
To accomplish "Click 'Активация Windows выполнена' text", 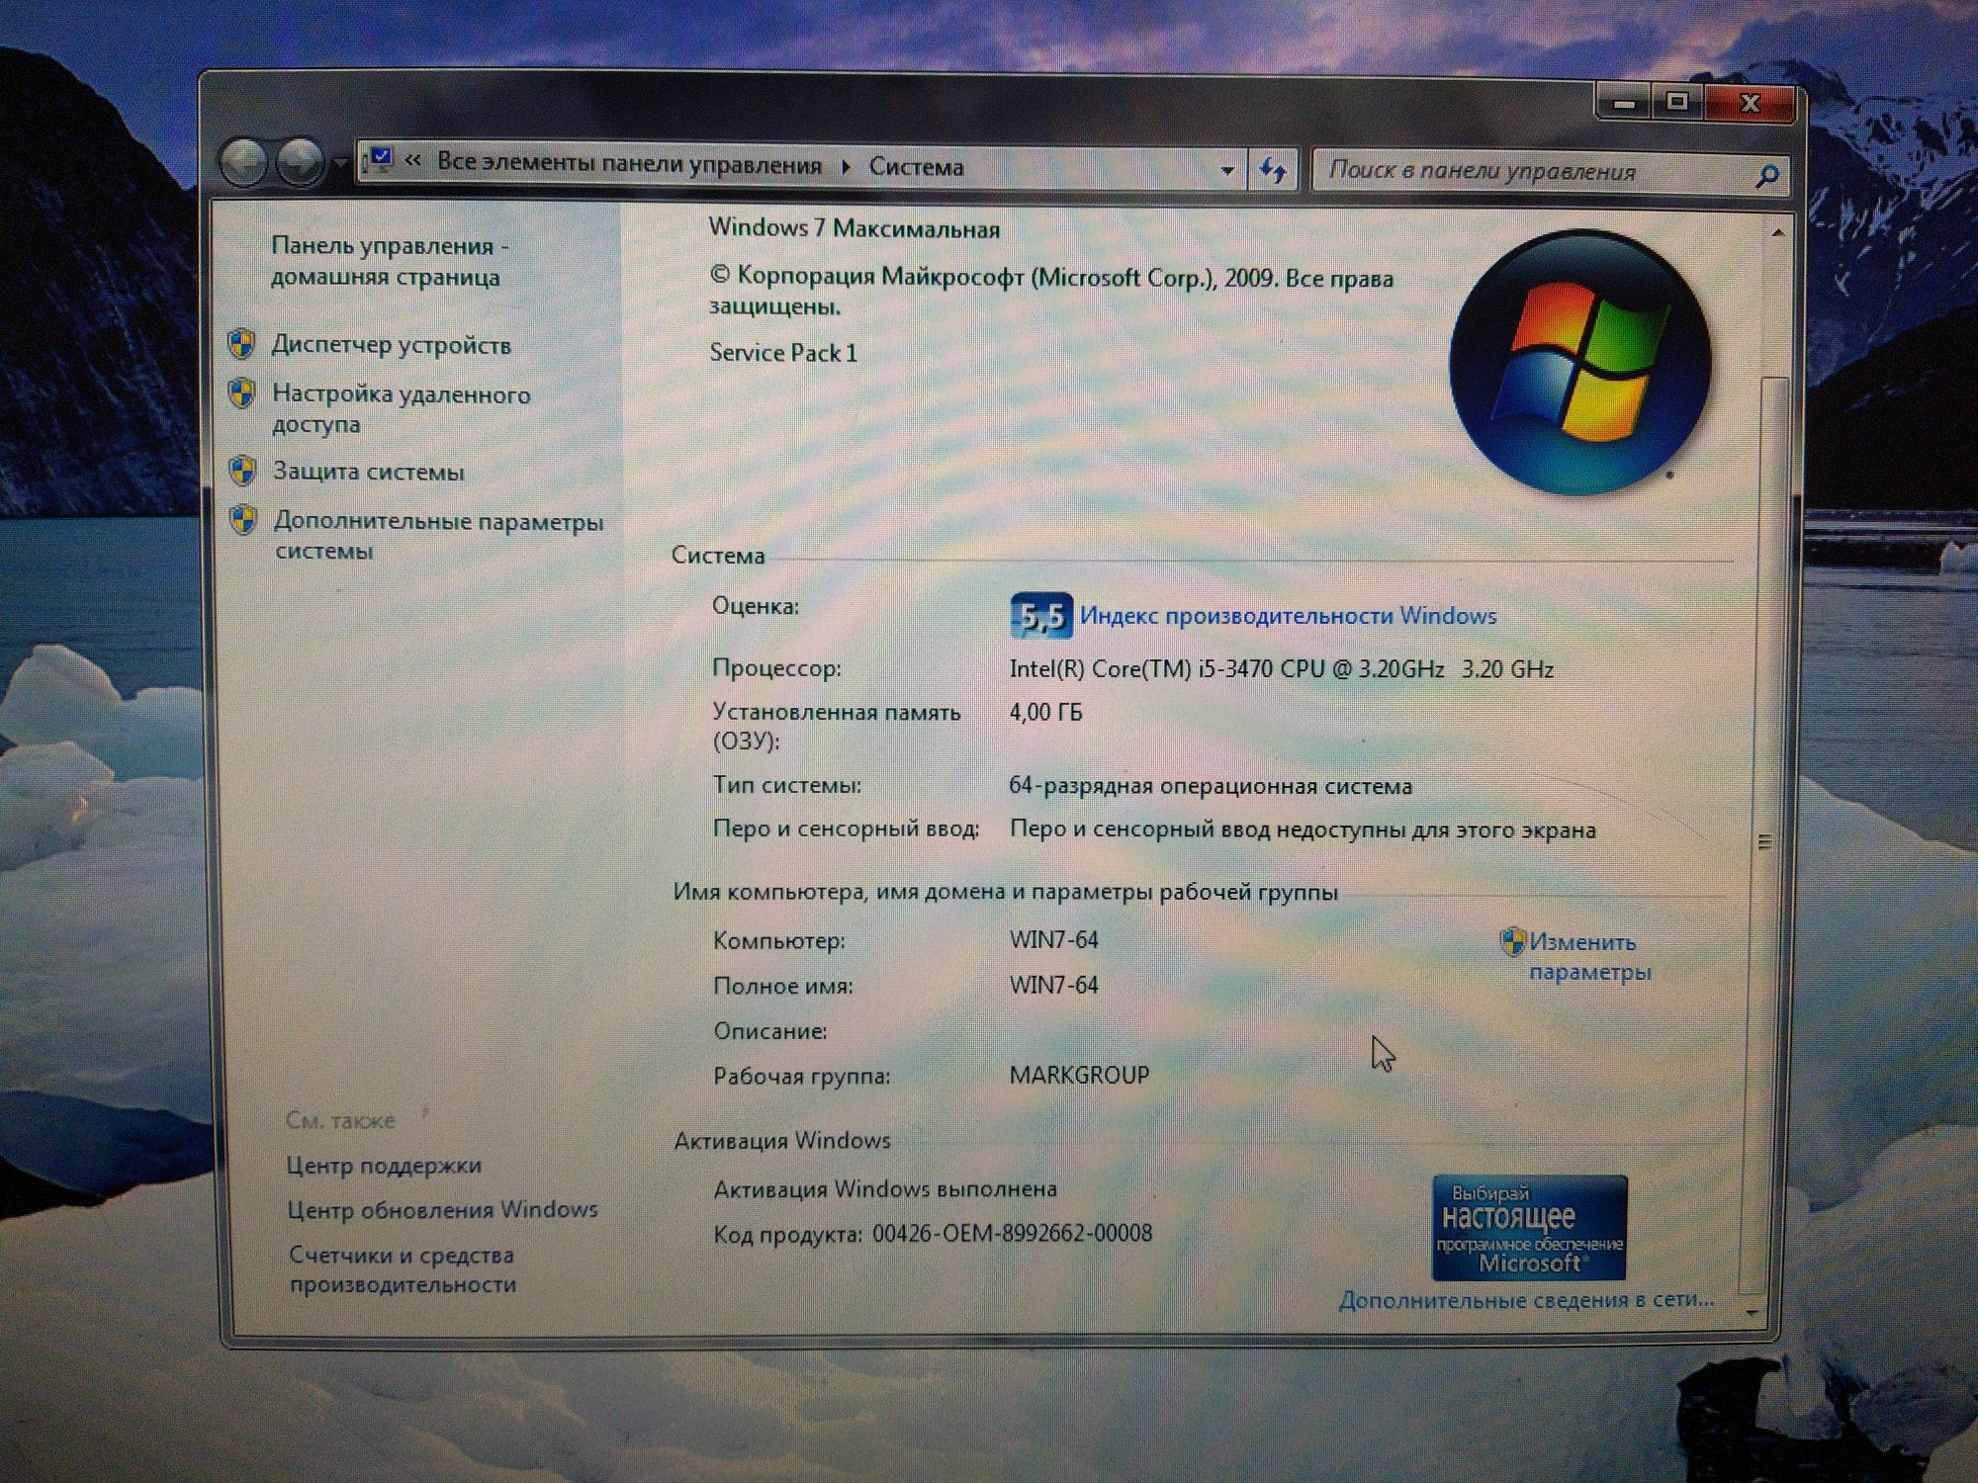I will click(885, 1188).
